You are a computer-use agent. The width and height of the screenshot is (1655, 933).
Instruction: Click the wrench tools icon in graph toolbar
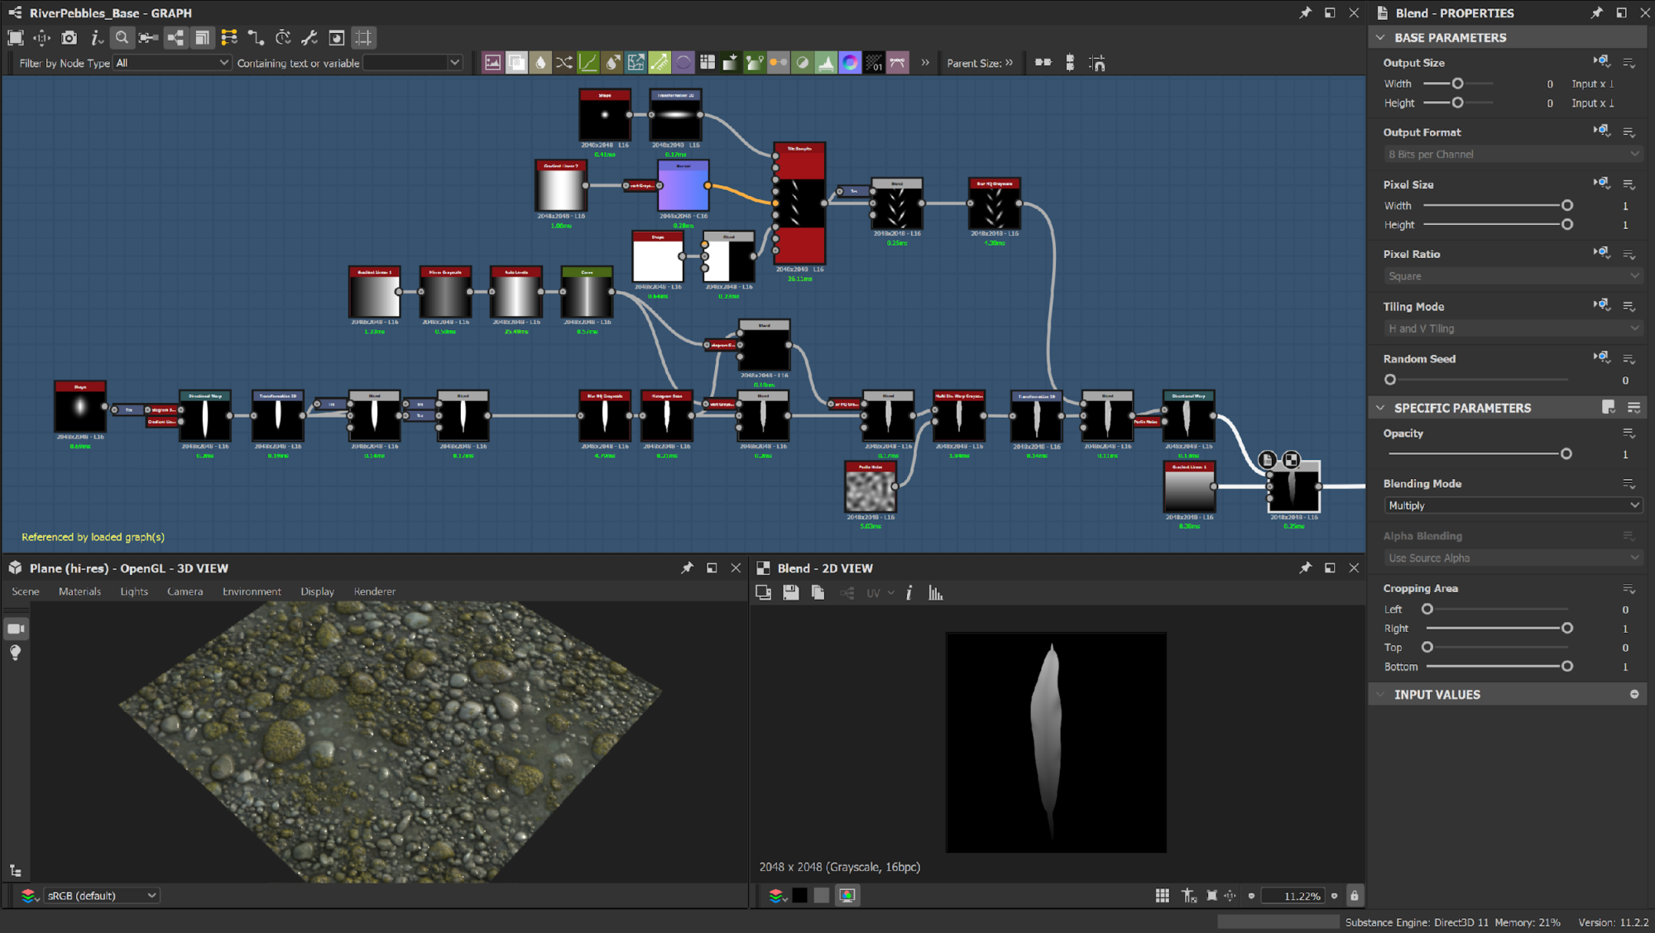click(309, 38)
